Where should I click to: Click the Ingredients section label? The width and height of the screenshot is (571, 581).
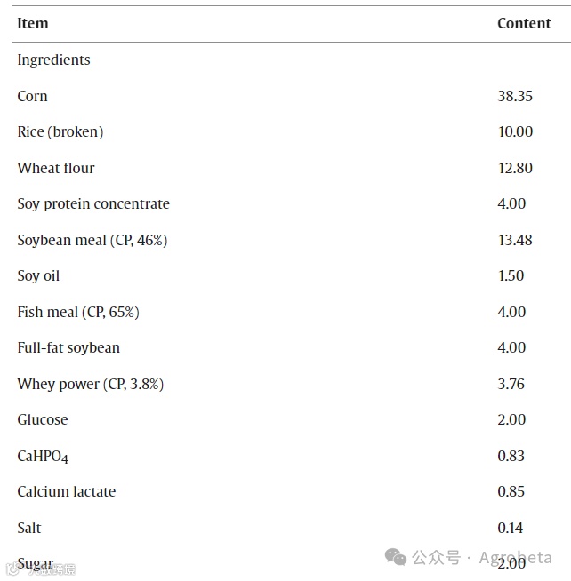tap(53, 60)
